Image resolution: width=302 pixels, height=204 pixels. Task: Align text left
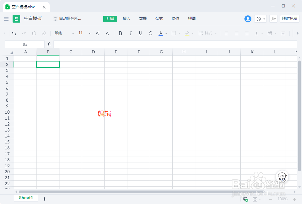point(226,33)
